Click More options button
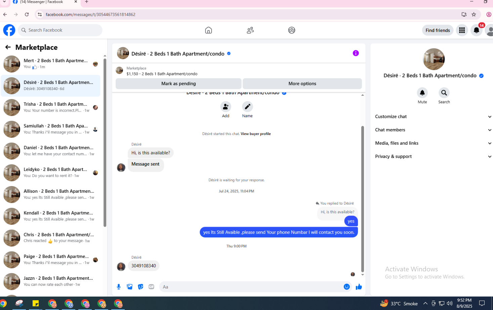493x310 pixels. click(x=302, y=84)
